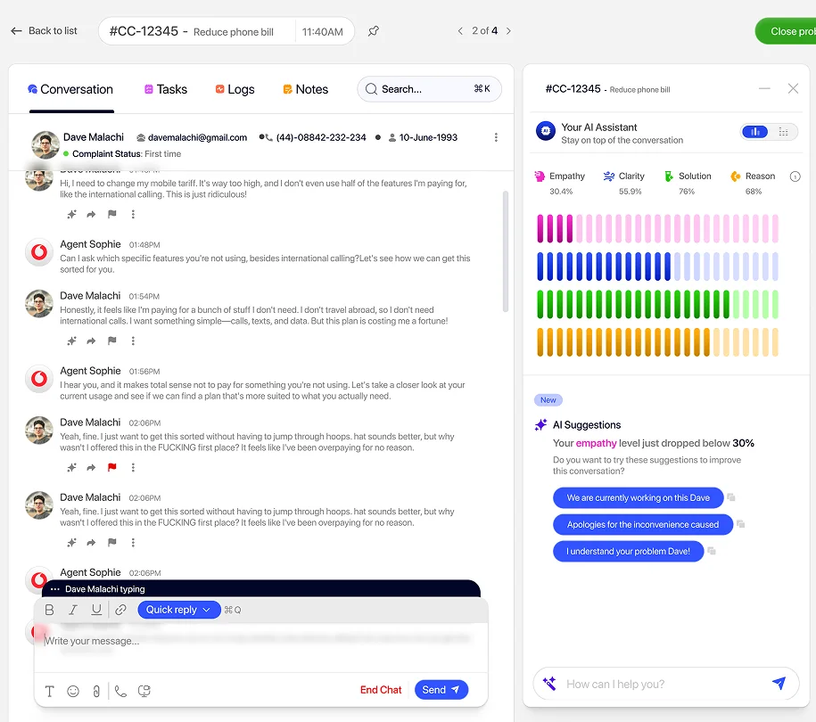This screenshot has width=816, height=722.
Task: Switch to the Logs tab
Action: [235, 89]
